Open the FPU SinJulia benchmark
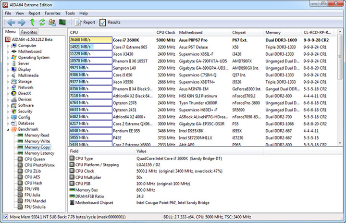The image size is (346, 223). (x=35, y=207)
